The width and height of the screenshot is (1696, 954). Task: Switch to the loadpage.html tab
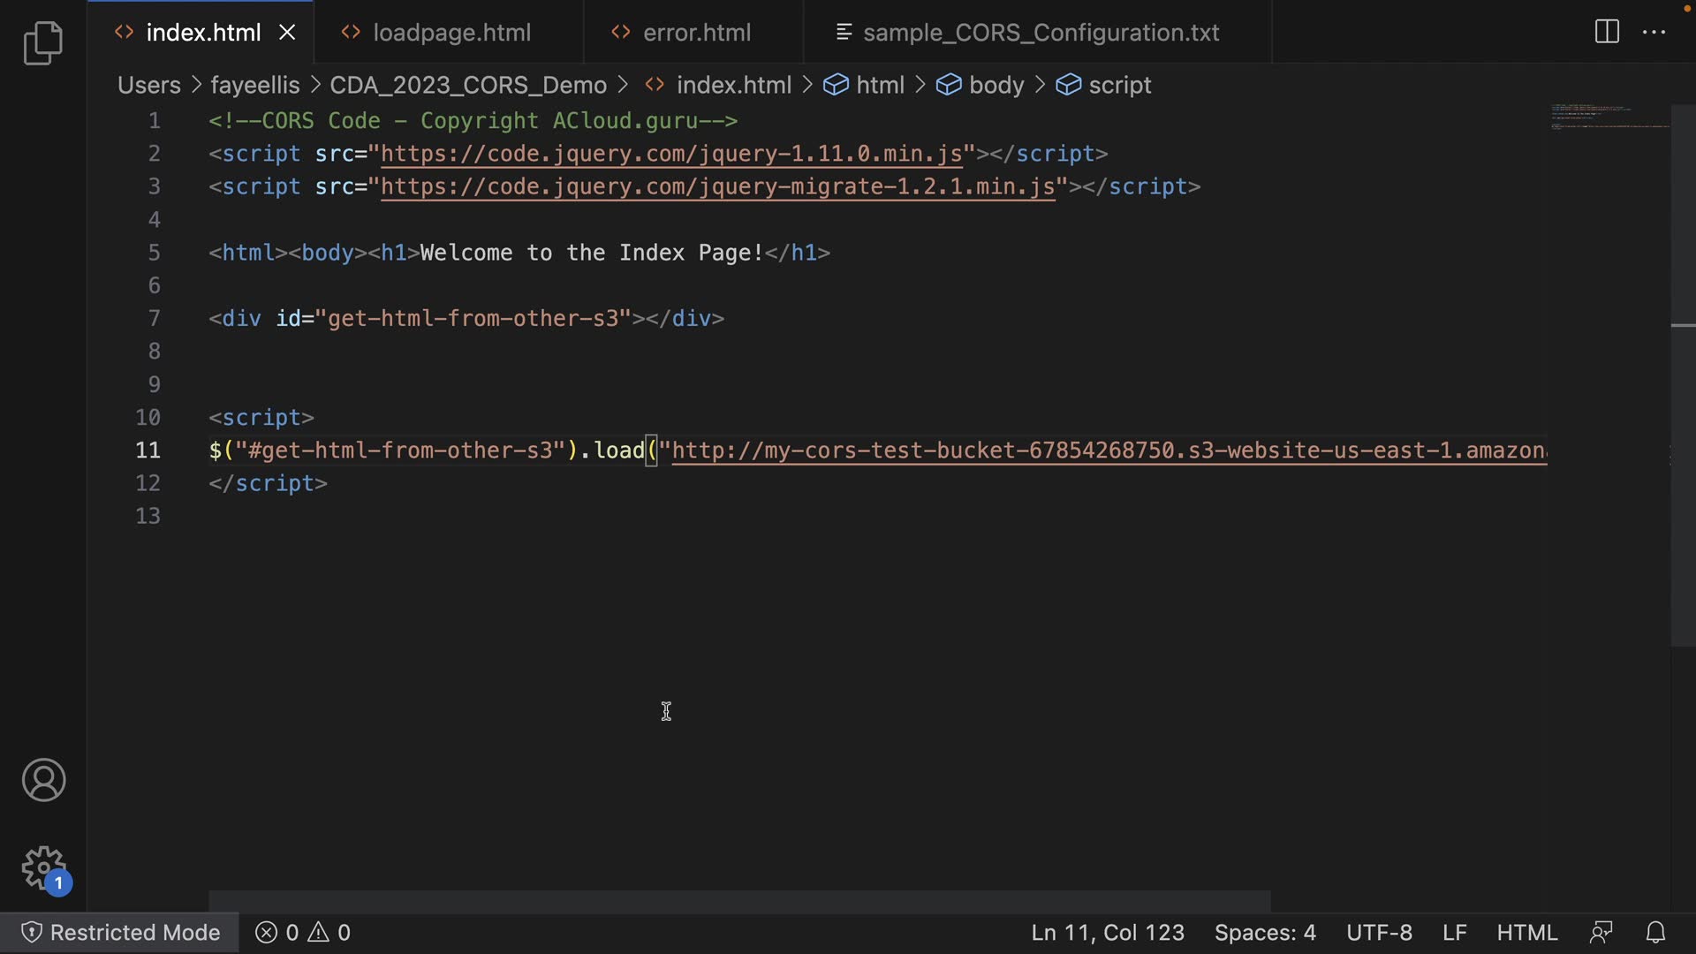(x=451, y=33)
